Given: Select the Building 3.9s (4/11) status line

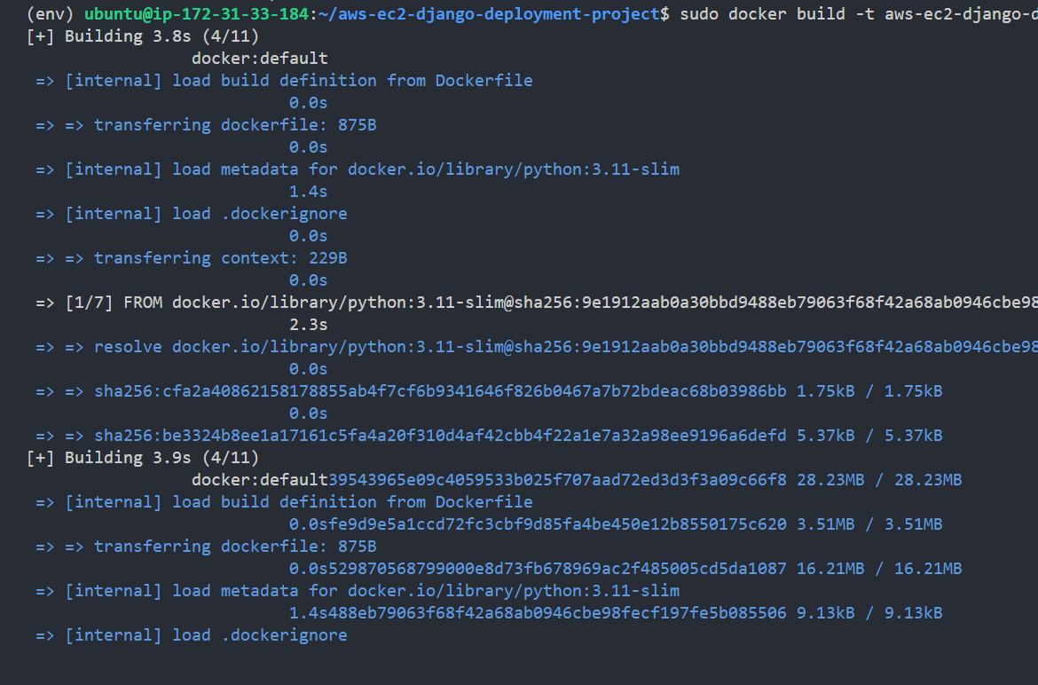Looking at the screenshot, I should click(143, 458).
